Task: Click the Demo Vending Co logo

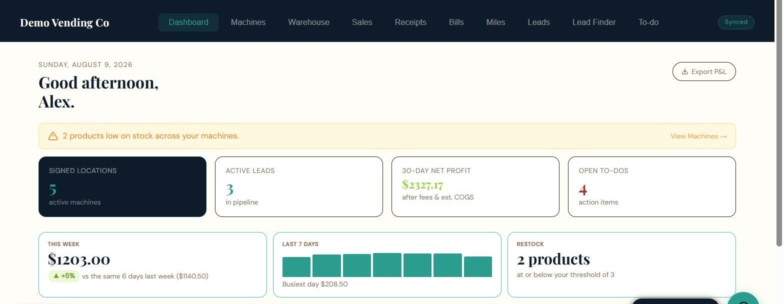Action: pos(64,22)
